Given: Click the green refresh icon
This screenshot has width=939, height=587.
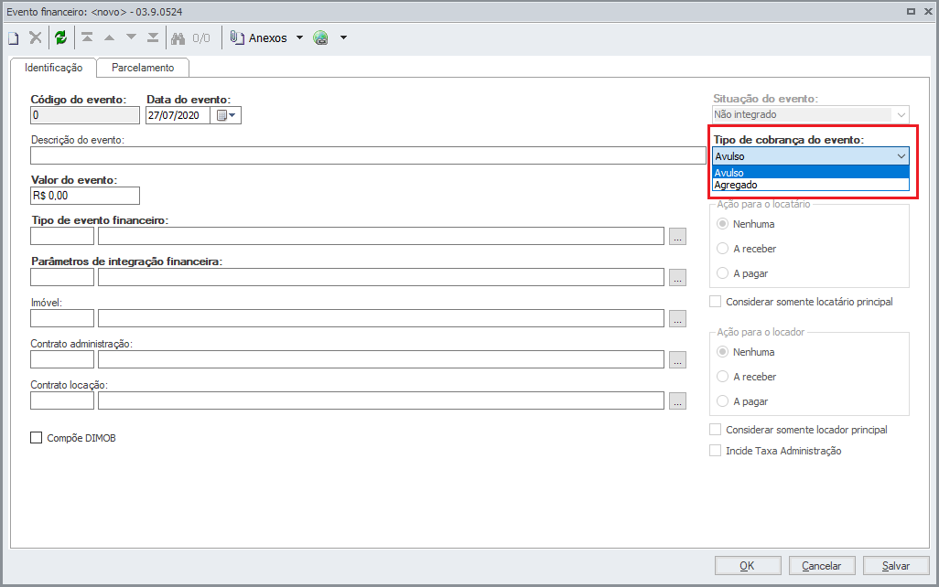Looking at the screenshot, I should (x=60, y=37).
